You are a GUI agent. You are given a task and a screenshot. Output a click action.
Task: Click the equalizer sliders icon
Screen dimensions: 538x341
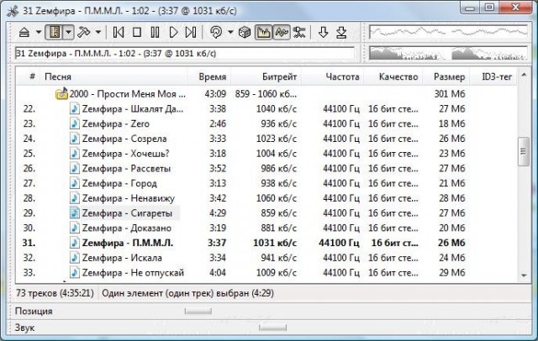(299, 33)
